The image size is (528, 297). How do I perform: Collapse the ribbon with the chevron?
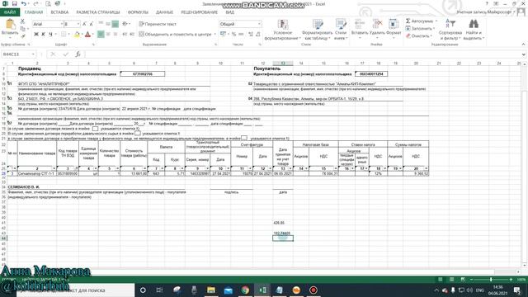523,44
